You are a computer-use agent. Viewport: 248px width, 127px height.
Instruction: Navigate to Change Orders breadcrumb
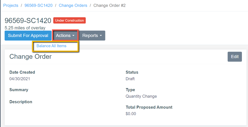[73, 6]
